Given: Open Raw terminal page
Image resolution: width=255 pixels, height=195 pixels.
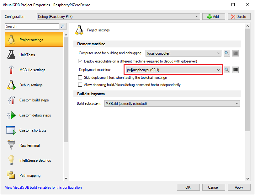Looking at the screenshot, I should pyautogui.click(x=34, y=145).
